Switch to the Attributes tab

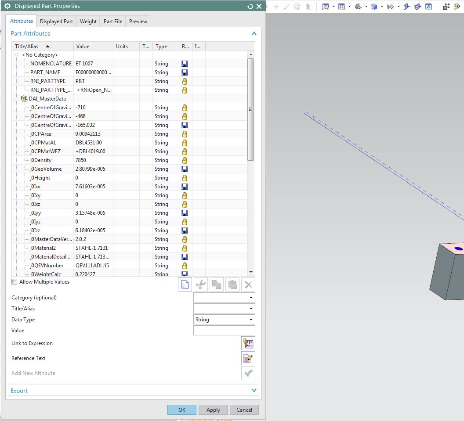point(21,21)
